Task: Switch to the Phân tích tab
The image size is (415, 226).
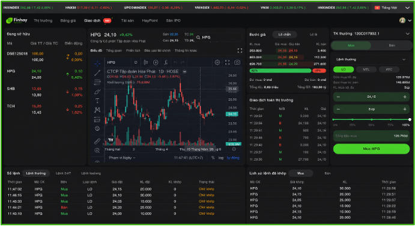Action: pyautogui.click(x=133, y=50)
